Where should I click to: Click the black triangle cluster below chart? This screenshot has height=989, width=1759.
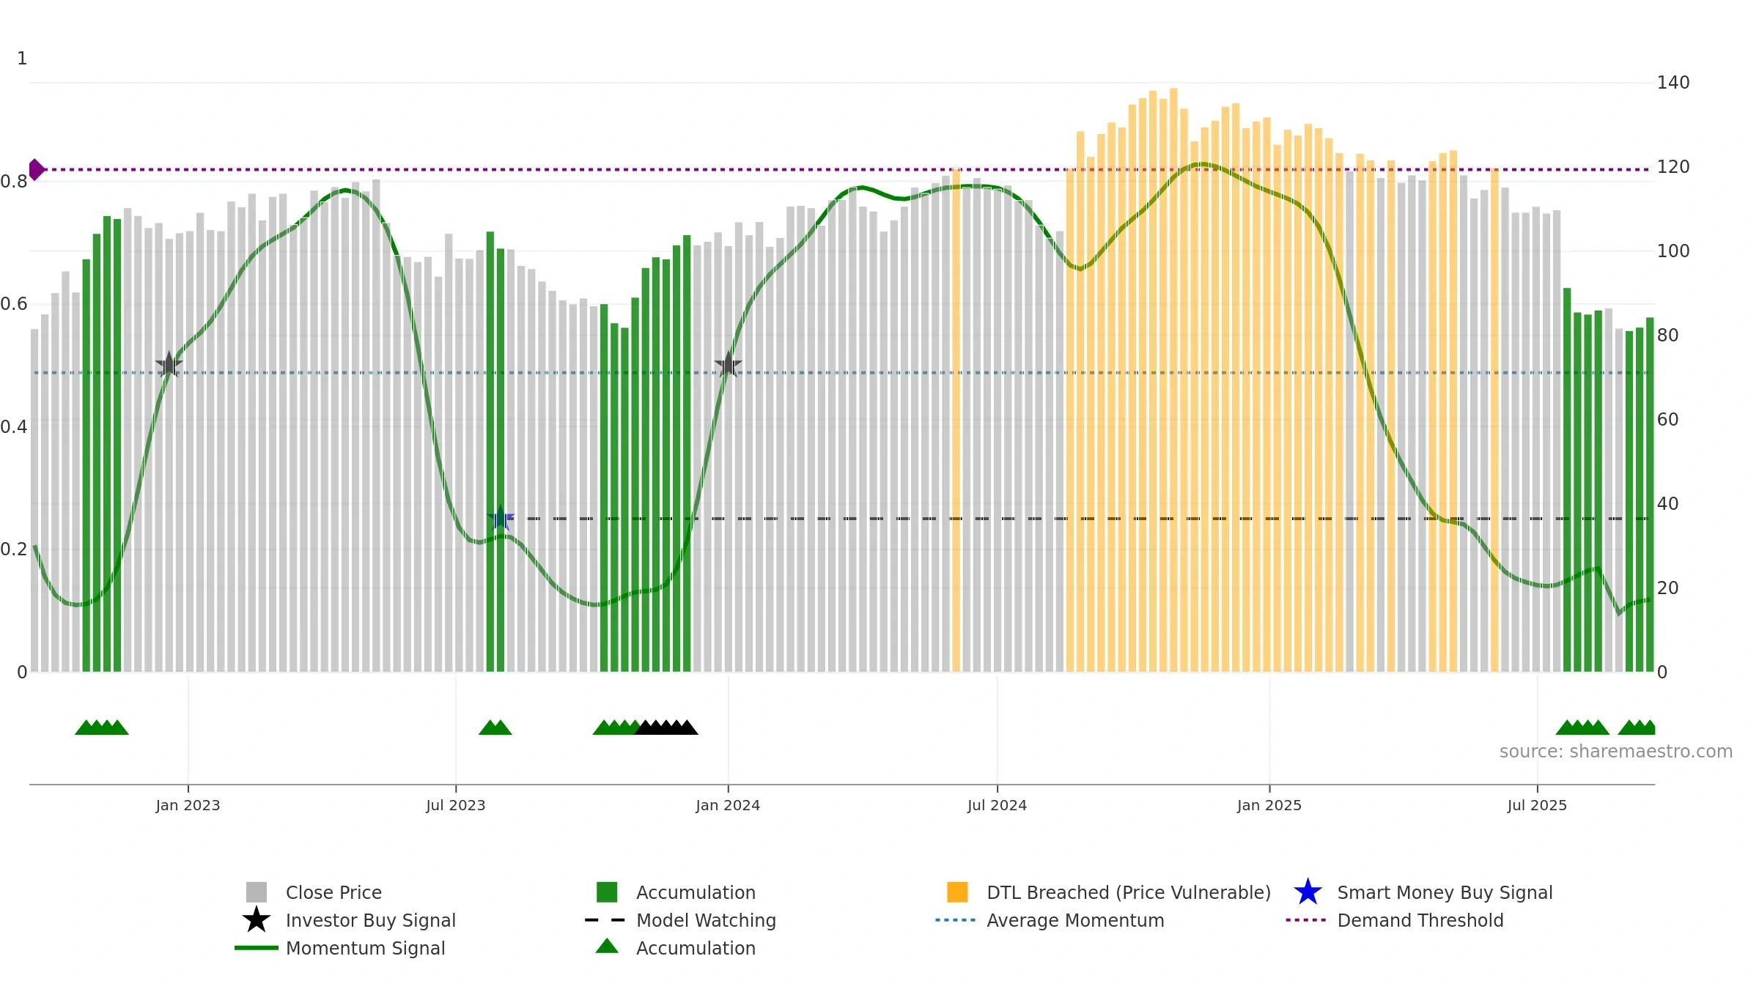666,727
